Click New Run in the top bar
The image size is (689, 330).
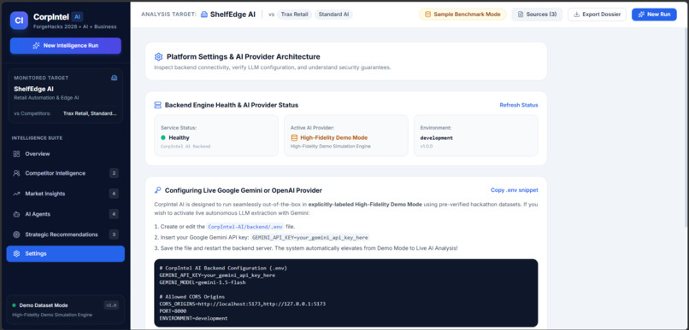pos(654,14)
